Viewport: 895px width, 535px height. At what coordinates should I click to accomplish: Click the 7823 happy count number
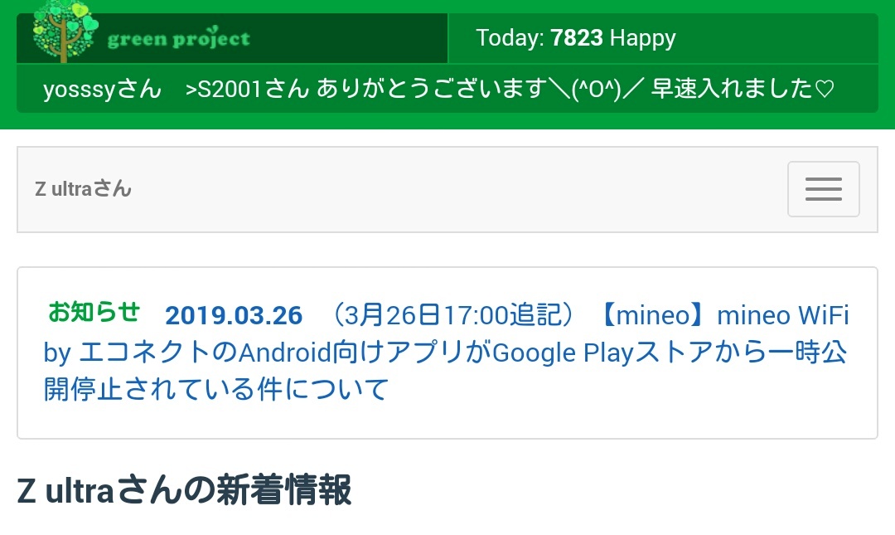pos(577,38)
